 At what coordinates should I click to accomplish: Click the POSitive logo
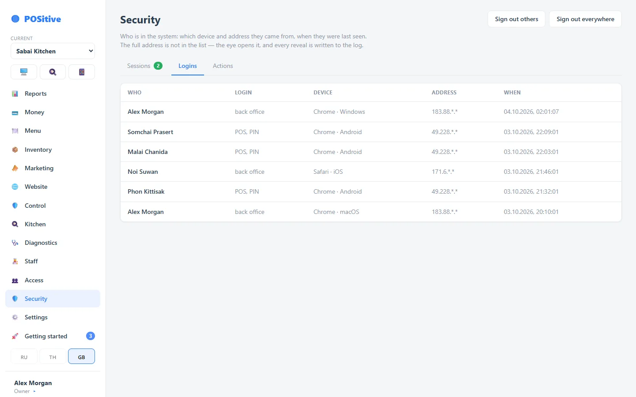[x=36, y=19]
